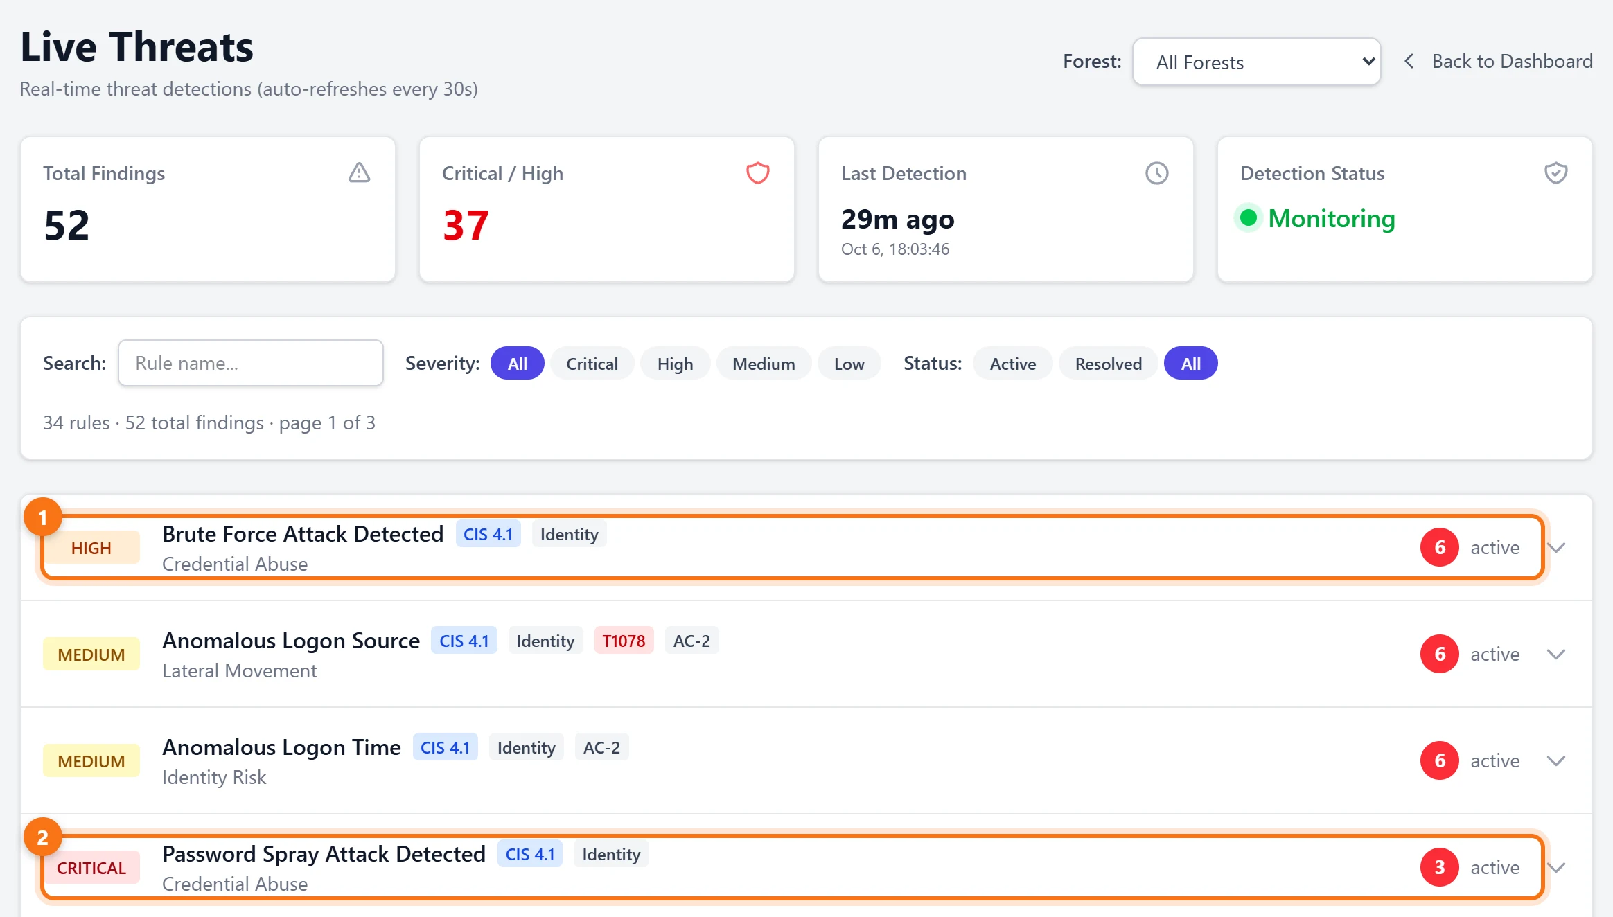
Task: Click the Total Findings warning triangle icon
Action: click(x=359, y=172)
